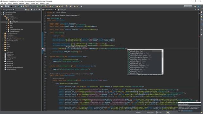Select TutorialMod.java in Package Explorer tree
The width and height of the screenshot is (203, 114).
pos(15,31)
